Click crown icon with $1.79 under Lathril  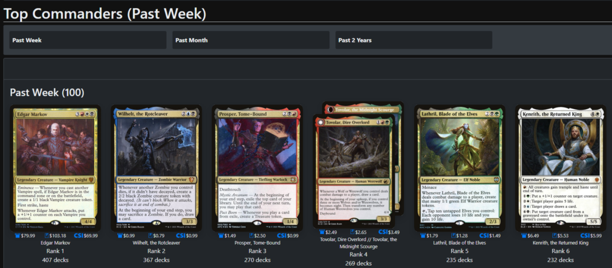[x=424, y=236]
